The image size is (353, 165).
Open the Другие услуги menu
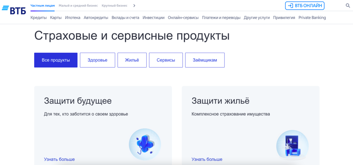tap(257, 18)
